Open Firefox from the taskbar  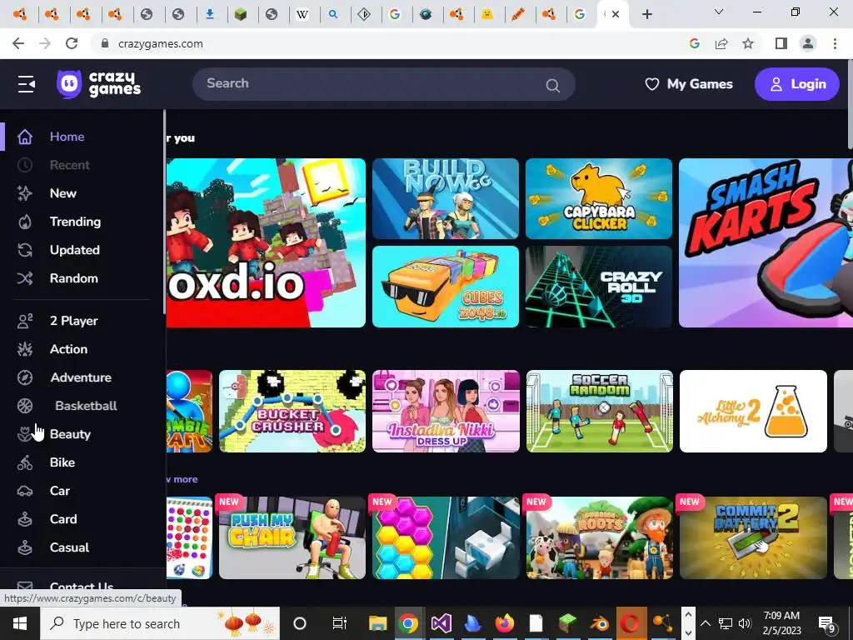(504, 623)
